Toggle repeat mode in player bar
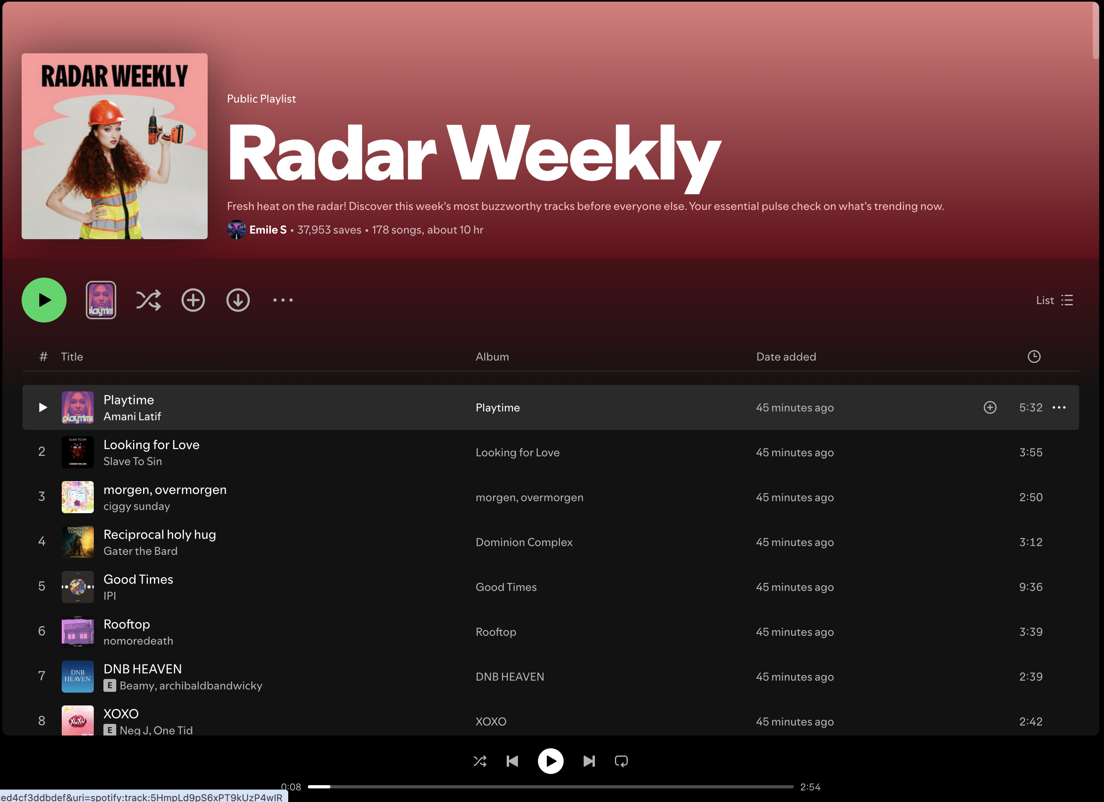Screen dimensions: 1104x802 pyautogui.click(x=621, y=761)
